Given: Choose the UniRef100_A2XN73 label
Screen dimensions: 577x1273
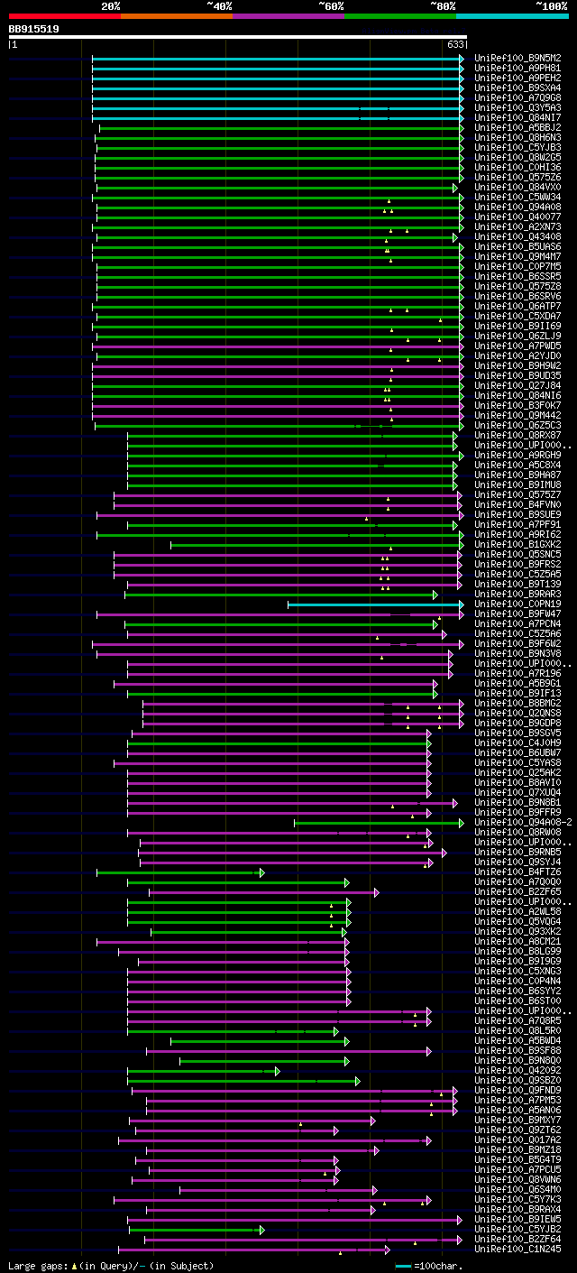Looking at the screenshot, I should 519,227.
